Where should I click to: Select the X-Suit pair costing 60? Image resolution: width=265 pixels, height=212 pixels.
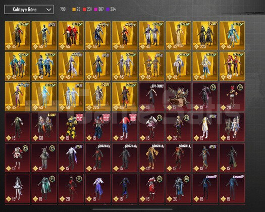44,127
